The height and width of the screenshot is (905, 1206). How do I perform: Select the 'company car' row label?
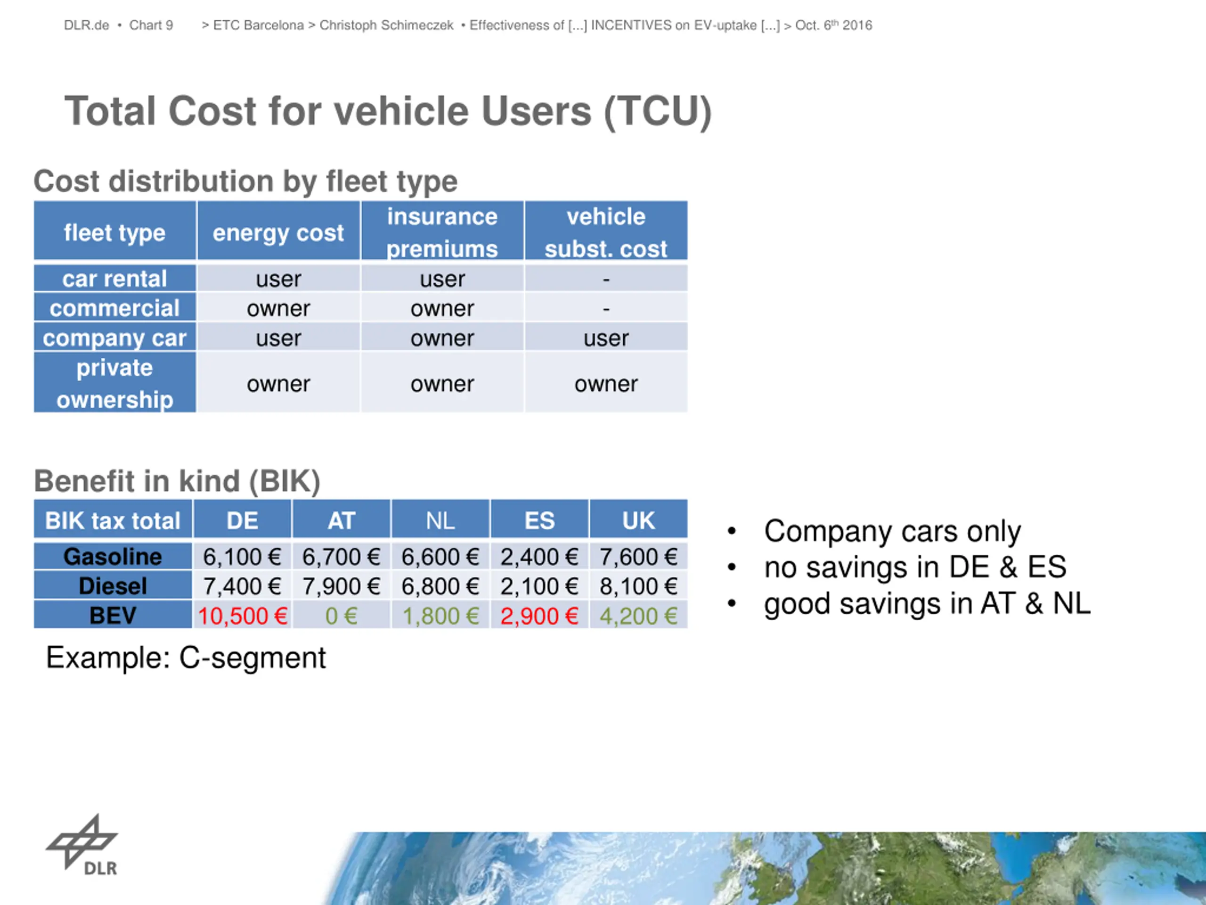[114, 337]
